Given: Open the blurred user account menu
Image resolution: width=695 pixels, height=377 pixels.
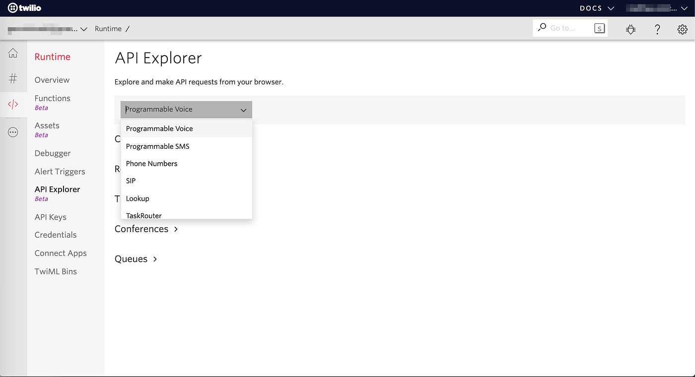Looking at the screenshot, I should click(657, 8).
